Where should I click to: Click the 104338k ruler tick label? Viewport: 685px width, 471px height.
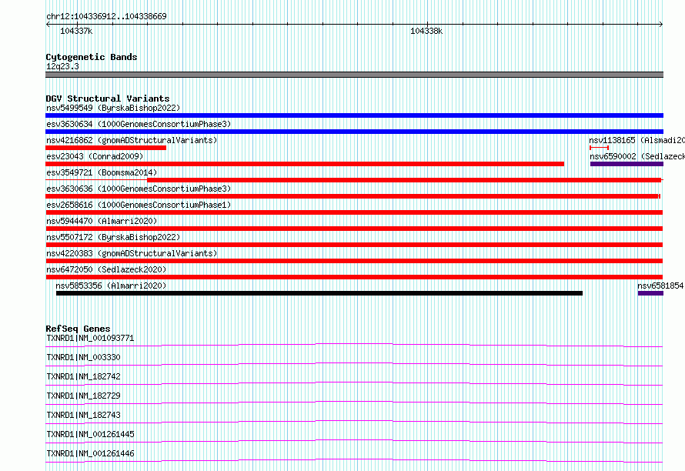[x=426, y=31]
